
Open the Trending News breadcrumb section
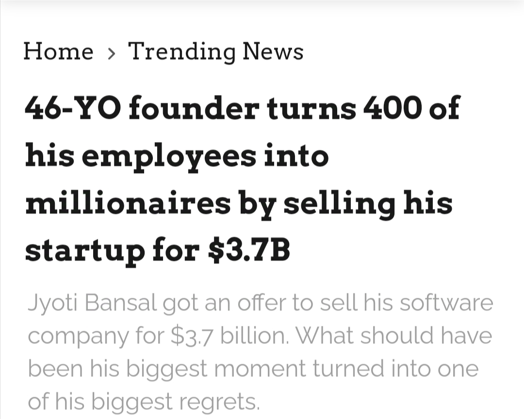pos(215,51)
